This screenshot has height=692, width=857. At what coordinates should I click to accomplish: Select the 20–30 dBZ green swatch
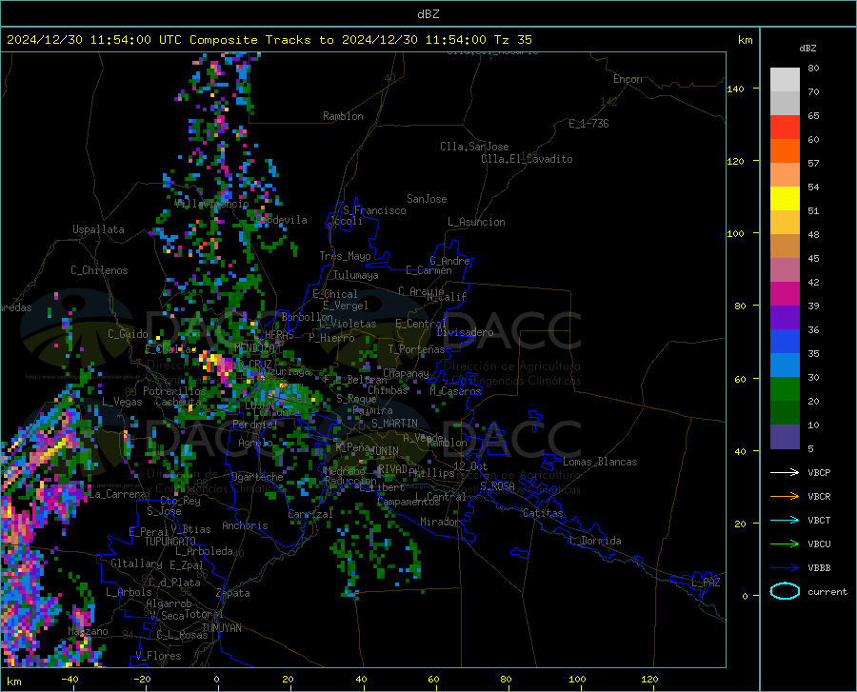pyautogui.click(x=785, y=389)
